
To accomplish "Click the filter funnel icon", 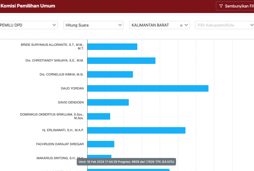I will click(x=221, y=6).
